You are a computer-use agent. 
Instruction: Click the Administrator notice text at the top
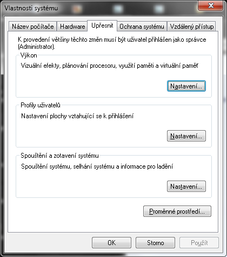pyautogui.click(x=112, y=43)
